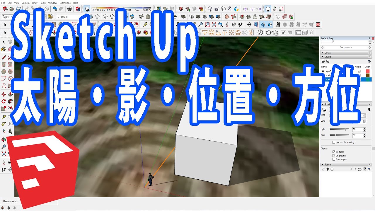This screenshot has width=375, height=211.
Task: Click the Add Layer plus icon
Action: click(x=323, y=61)
